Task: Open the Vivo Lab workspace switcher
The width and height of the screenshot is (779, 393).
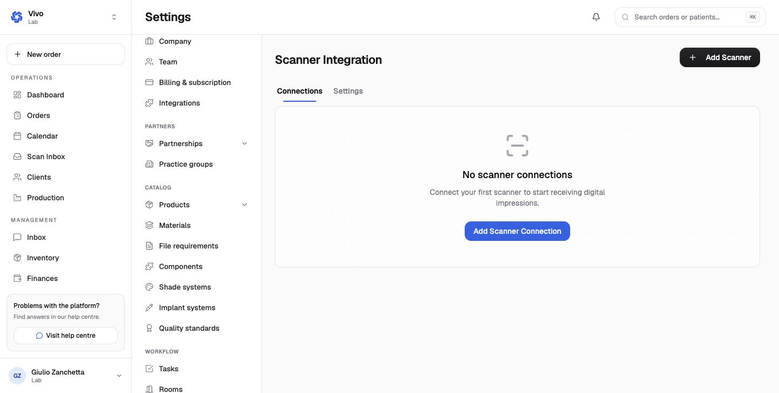Action: pos(65,17)
